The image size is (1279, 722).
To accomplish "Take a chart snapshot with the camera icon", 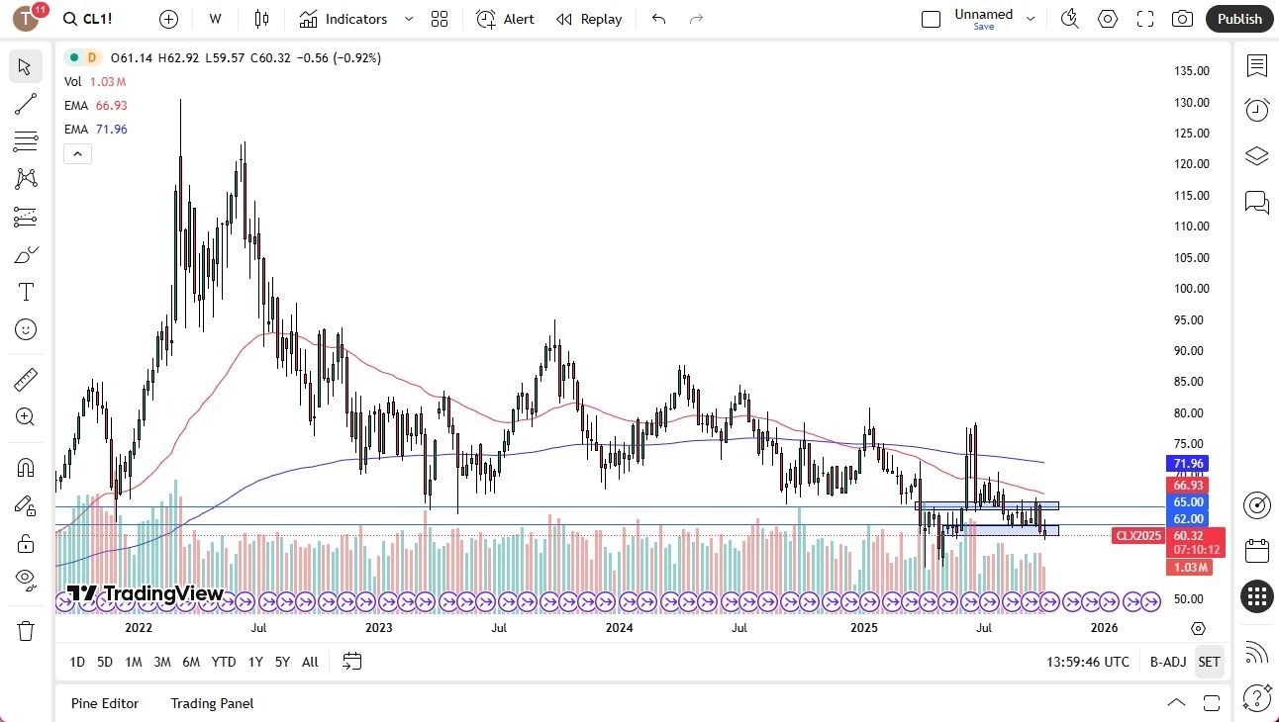I will coord(1182,19).
